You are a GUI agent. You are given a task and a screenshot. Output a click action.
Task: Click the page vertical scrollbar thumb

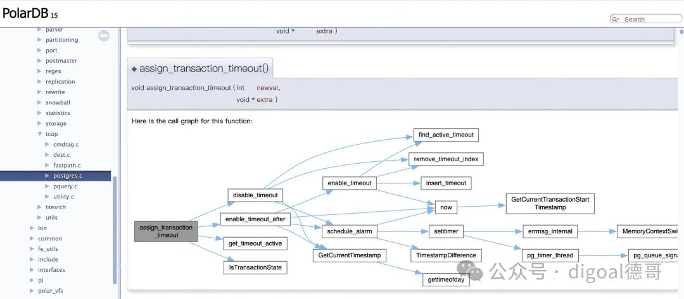[x=681, y=32]
